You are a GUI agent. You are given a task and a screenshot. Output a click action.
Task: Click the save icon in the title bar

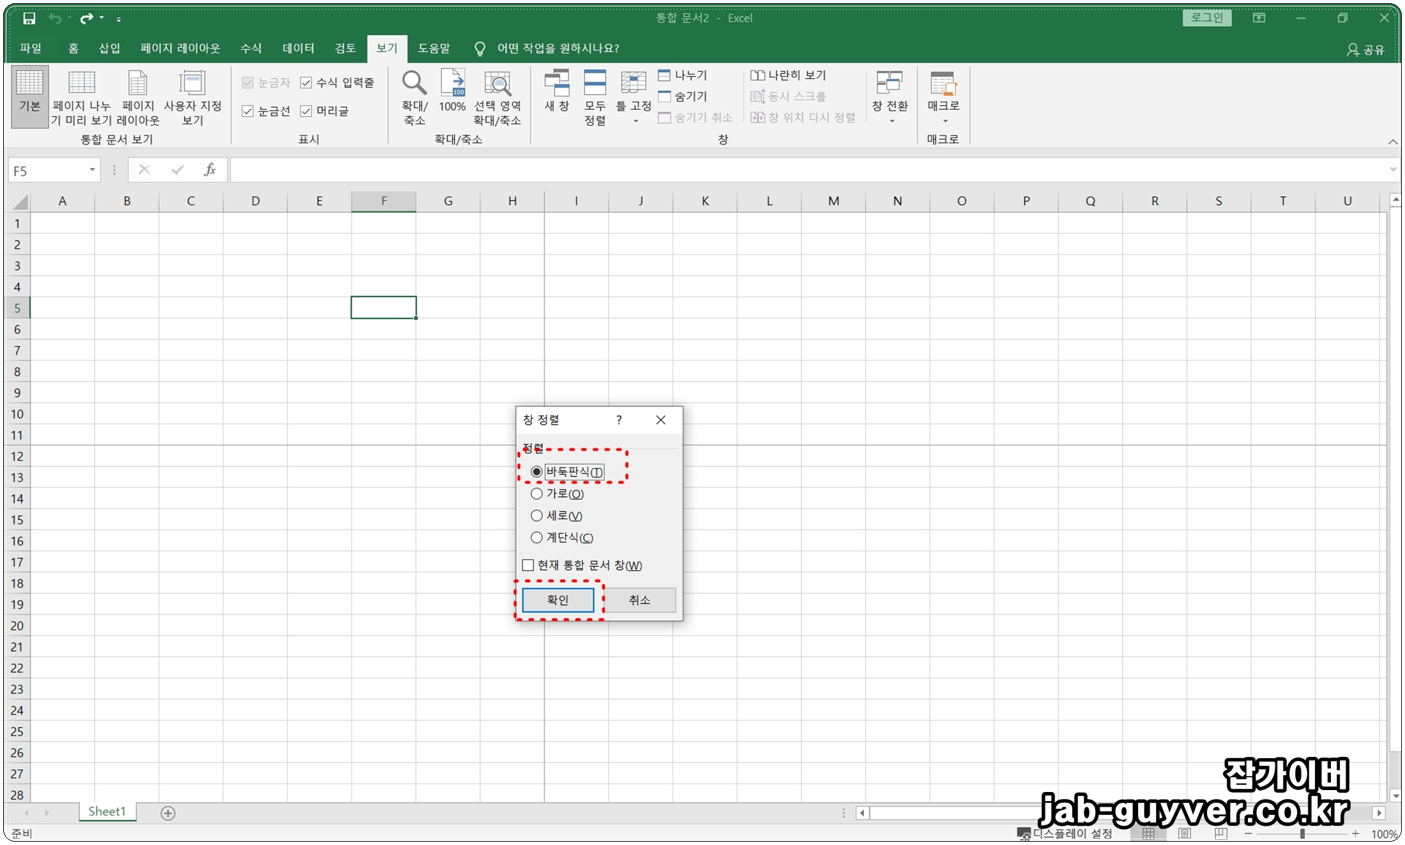coord(29,19)
